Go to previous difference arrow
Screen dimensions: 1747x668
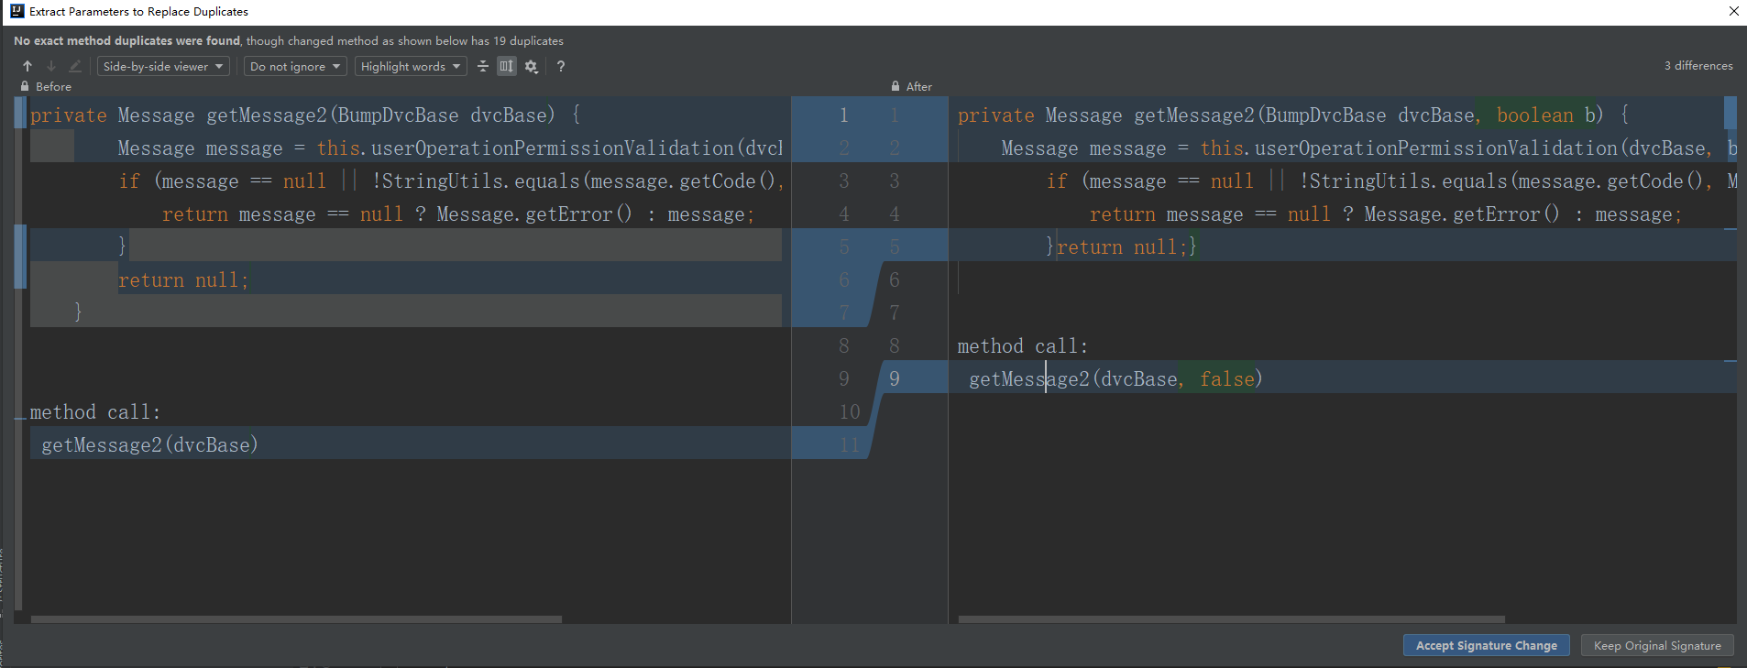pyautogui.click(x=27, y=66)
